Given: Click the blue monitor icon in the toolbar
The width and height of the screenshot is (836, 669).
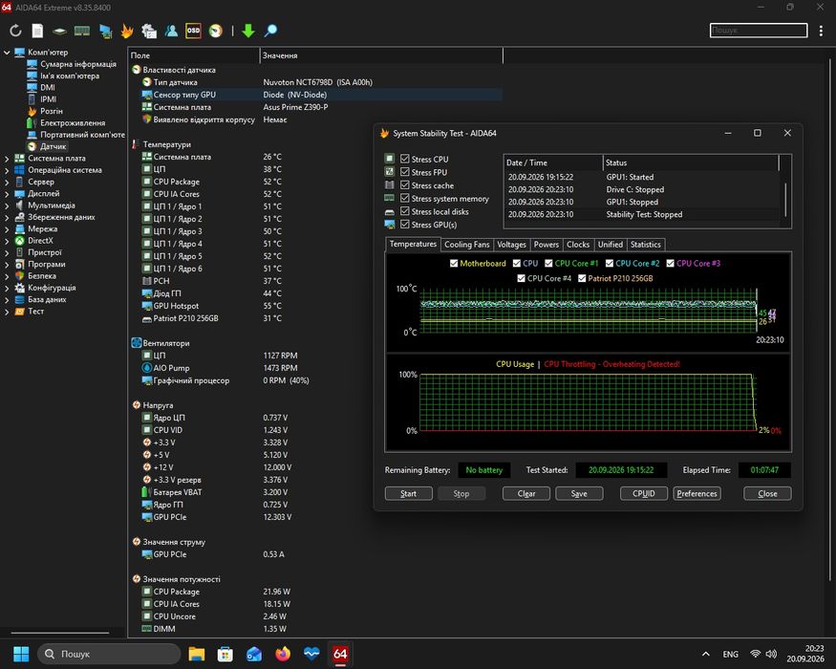Looking at the screenshot, I should (105, 31).
